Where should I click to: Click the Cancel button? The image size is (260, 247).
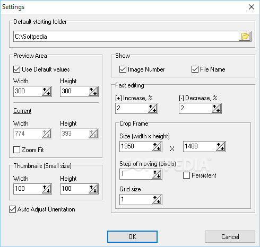click(230, 236)
